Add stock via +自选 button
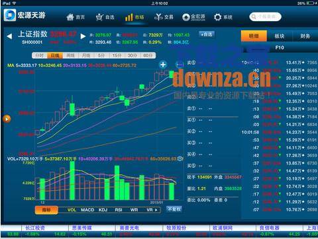The width and height of the screenshot is (318, 239). [x=207, y=34]
